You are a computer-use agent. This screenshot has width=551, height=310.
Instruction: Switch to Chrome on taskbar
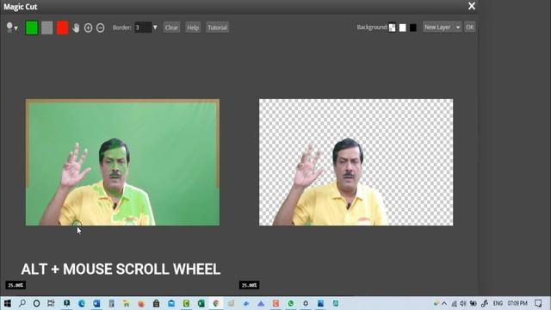click(216, 303)
